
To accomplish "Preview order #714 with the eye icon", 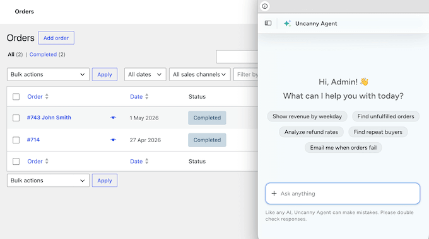I will click(114, 140).
